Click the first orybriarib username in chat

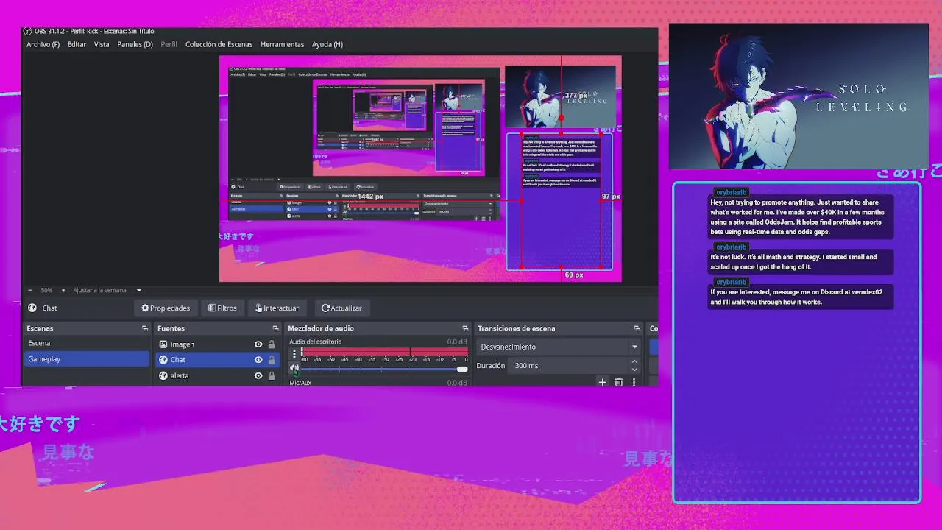pyautogui.click(x=731, y=192)
